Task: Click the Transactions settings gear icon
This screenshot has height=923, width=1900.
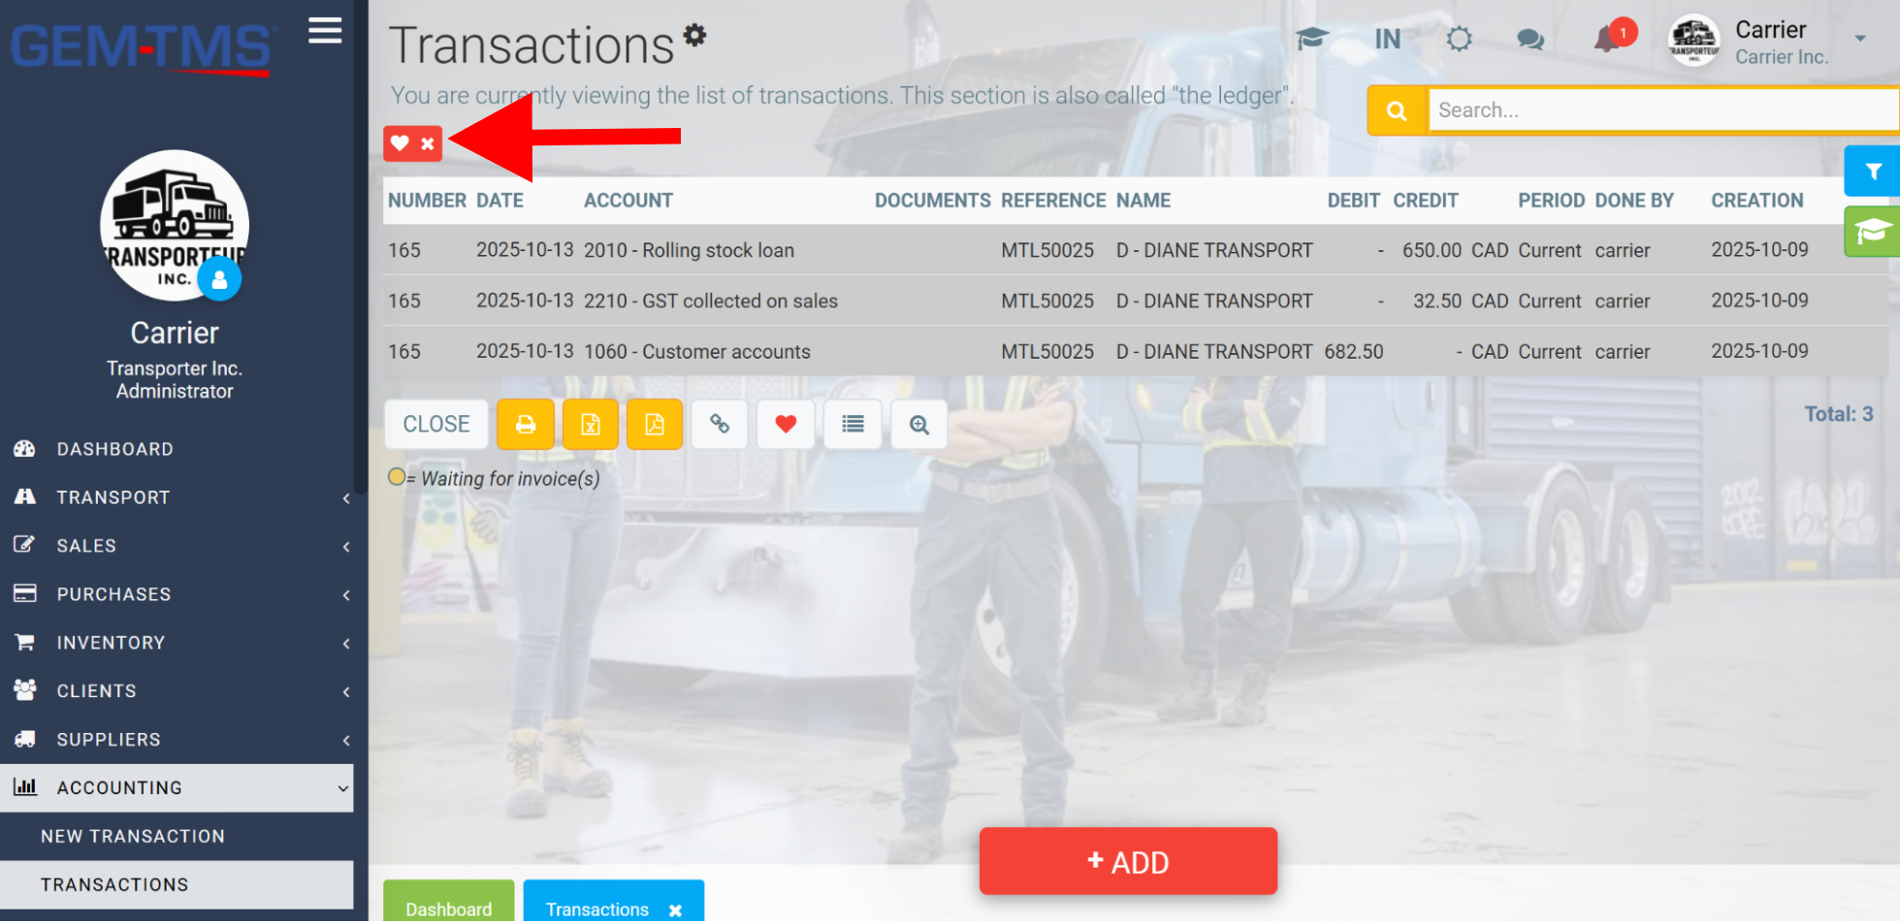Action: tap(694, 35)
